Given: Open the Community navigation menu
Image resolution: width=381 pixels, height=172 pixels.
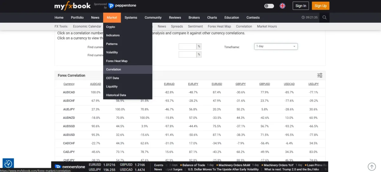Looking at the screenshot, I should pyautogui.click(x=153, y=17).
